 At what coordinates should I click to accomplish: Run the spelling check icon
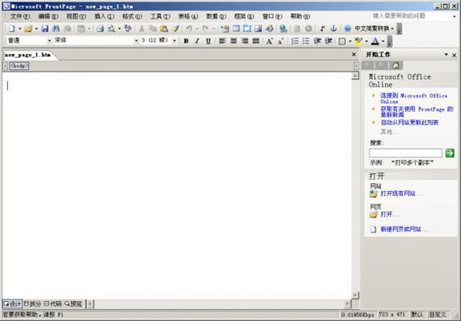[128, 28]
